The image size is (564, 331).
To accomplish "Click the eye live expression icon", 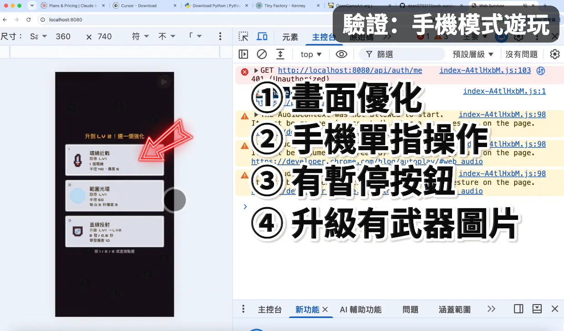I will (x=341, y=54).
